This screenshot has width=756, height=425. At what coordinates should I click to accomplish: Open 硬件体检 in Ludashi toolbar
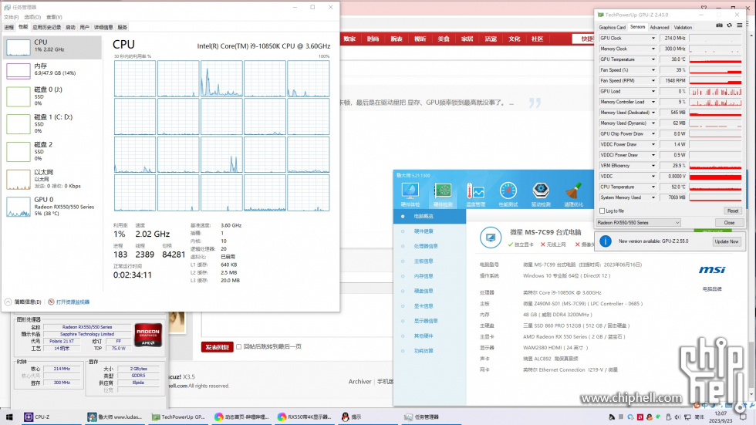410,194
